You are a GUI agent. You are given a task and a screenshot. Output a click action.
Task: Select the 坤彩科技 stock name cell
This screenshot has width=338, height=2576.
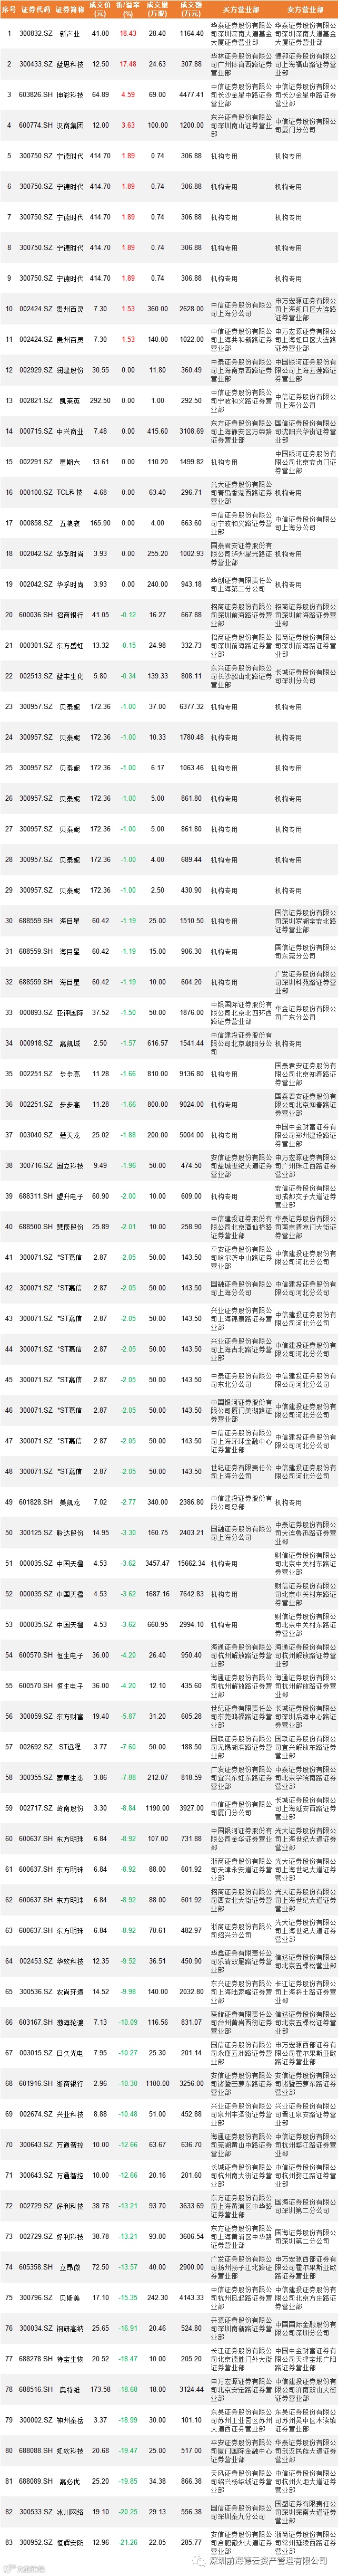click(70, 95)
